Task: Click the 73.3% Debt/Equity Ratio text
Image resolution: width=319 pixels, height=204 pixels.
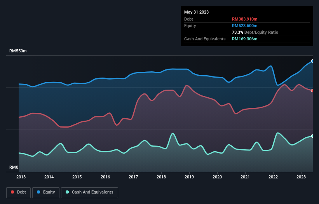Action: click(255, 32)
